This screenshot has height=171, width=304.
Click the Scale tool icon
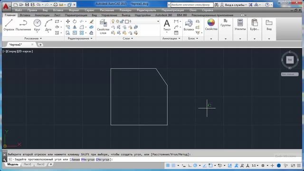pos(75,33)
